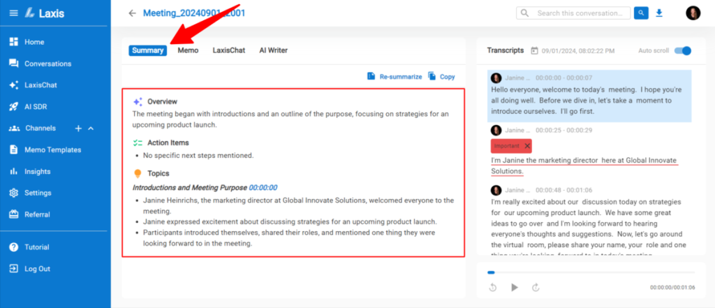Open the transcript date calendar icon

click(534, 51)
